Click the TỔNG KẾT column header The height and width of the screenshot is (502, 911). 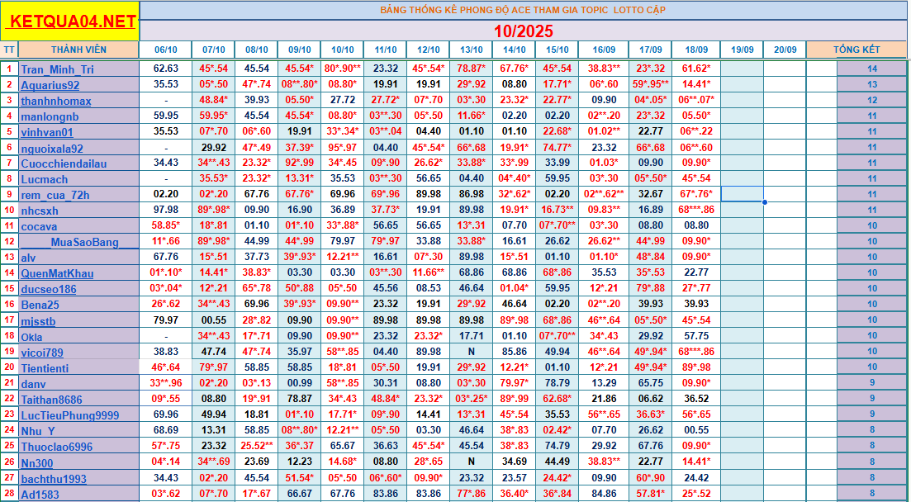coord(856,50)
